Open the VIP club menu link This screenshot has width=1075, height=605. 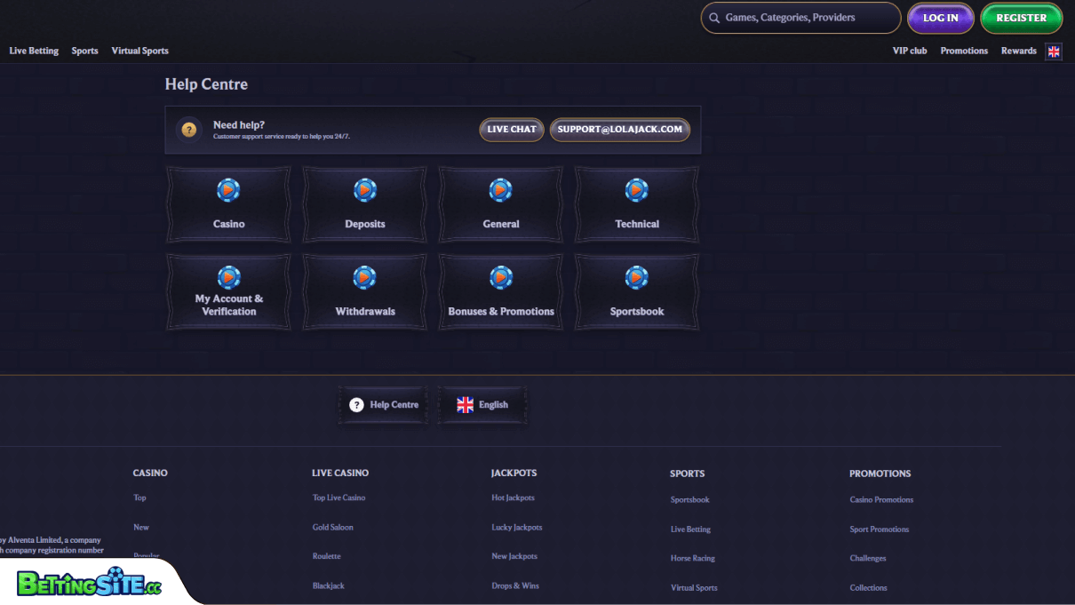coord(910,52)
